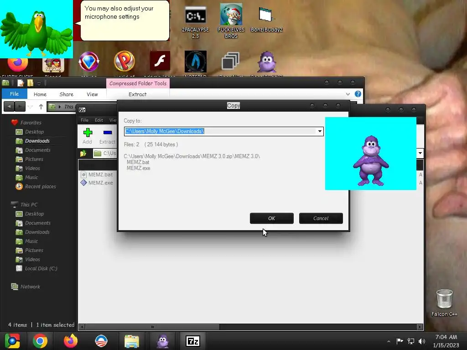
Task: Open Desktop under Favorites
Action: [30, 132]
